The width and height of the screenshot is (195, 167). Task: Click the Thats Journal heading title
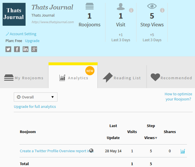click(x=52, y=7)
